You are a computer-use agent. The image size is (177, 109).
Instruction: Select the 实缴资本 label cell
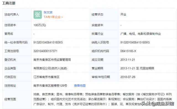[104, 25]
